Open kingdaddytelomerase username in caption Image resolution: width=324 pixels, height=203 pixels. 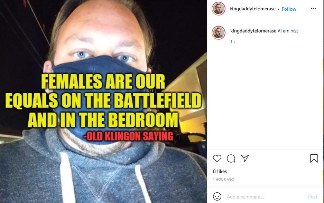253,31
